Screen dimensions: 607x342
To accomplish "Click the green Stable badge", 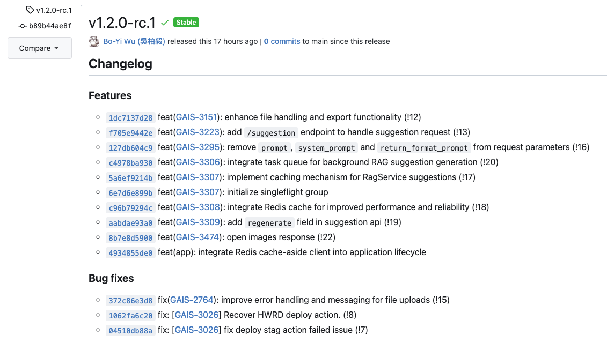I will tap(186, 23).
